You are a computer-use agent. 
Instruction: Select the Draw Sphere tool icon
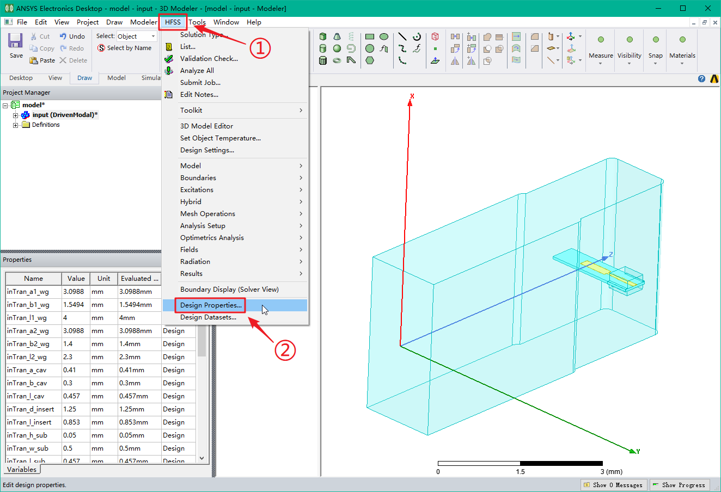click(x=337, y=48)
